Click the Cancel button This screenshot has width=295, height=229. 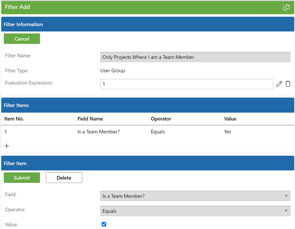[x=22, y=38]
